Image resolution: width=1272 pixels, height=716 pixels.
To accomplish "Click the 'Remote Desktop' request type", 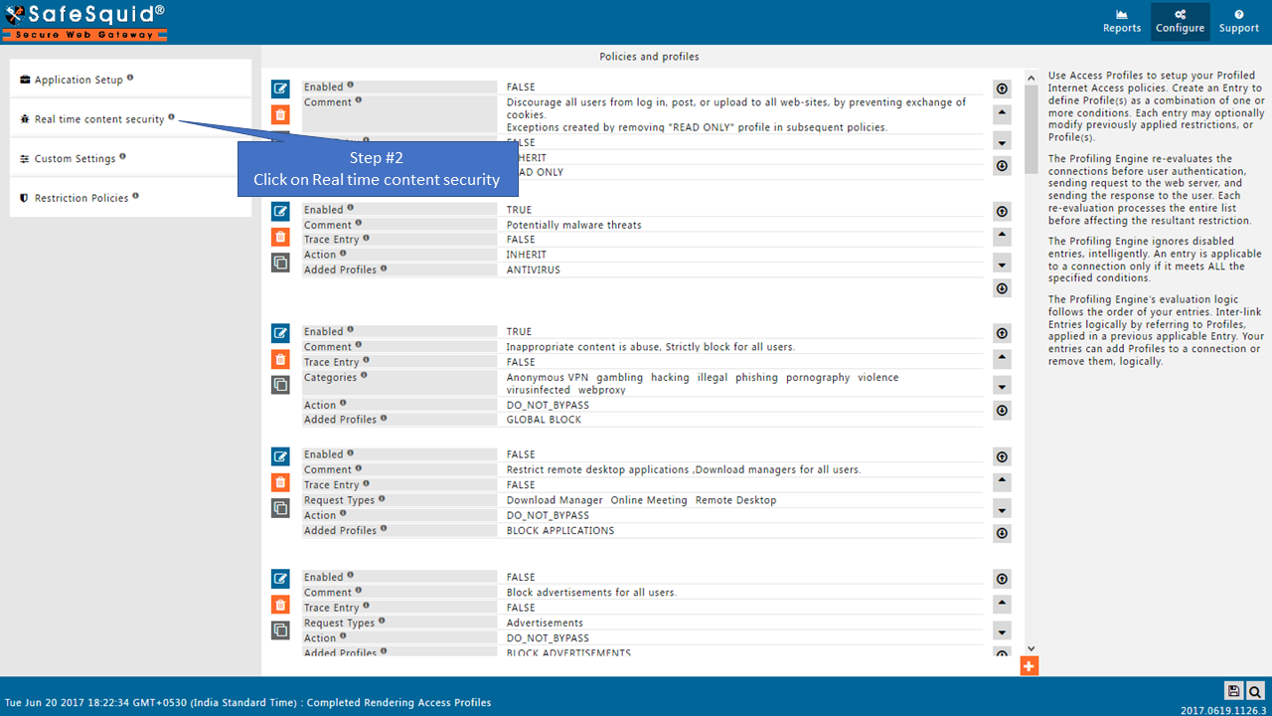I will click(736, 500).
